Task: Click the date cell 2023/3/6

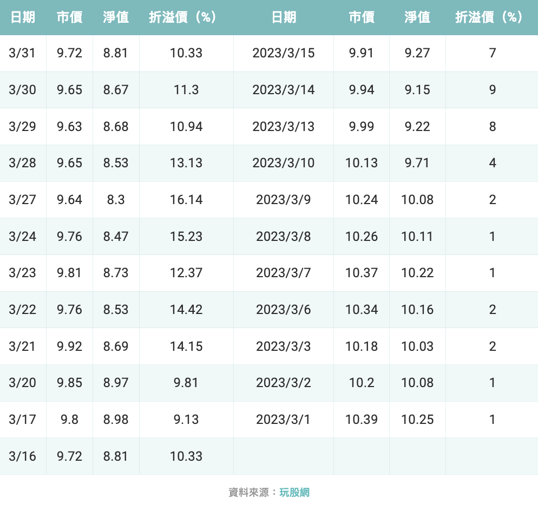Action: tap(284, 310)
